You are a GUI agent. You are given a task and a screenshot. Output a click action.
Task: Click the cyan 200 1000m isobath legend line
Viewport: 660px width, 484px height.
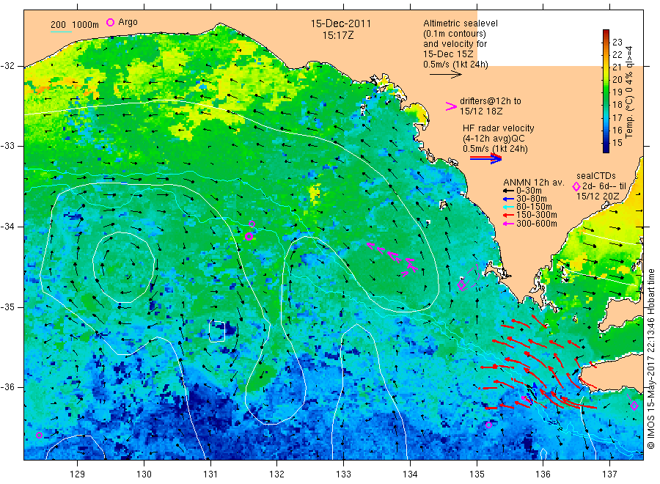click(x=61, y=32)
